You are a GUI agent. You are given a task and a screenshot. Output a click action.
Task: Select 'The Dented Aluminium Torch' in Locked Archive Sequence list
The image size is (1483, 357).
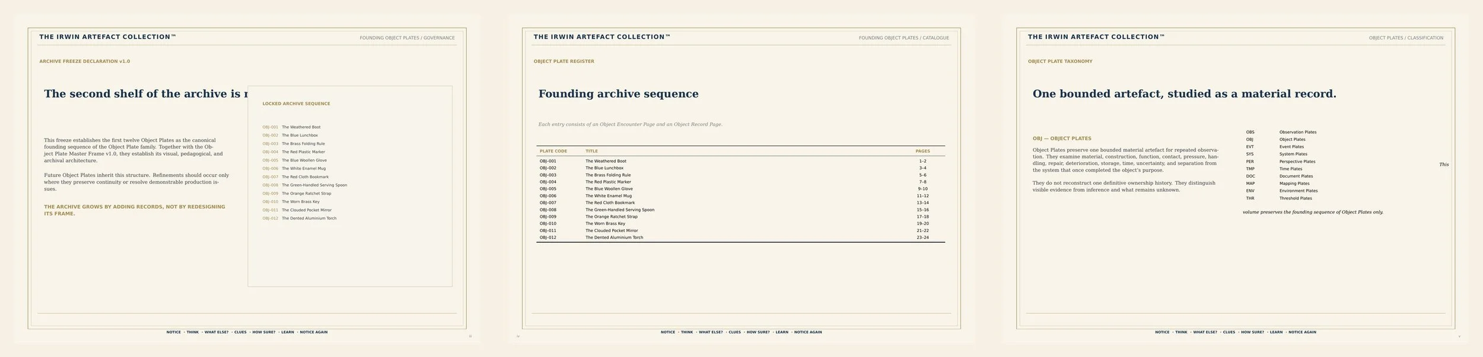(x=308, y=218)
